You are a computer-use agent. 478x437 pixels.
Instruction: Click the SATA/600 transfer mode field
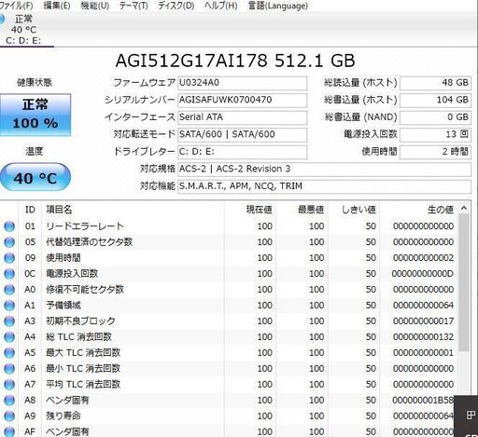tap(242, 134)
